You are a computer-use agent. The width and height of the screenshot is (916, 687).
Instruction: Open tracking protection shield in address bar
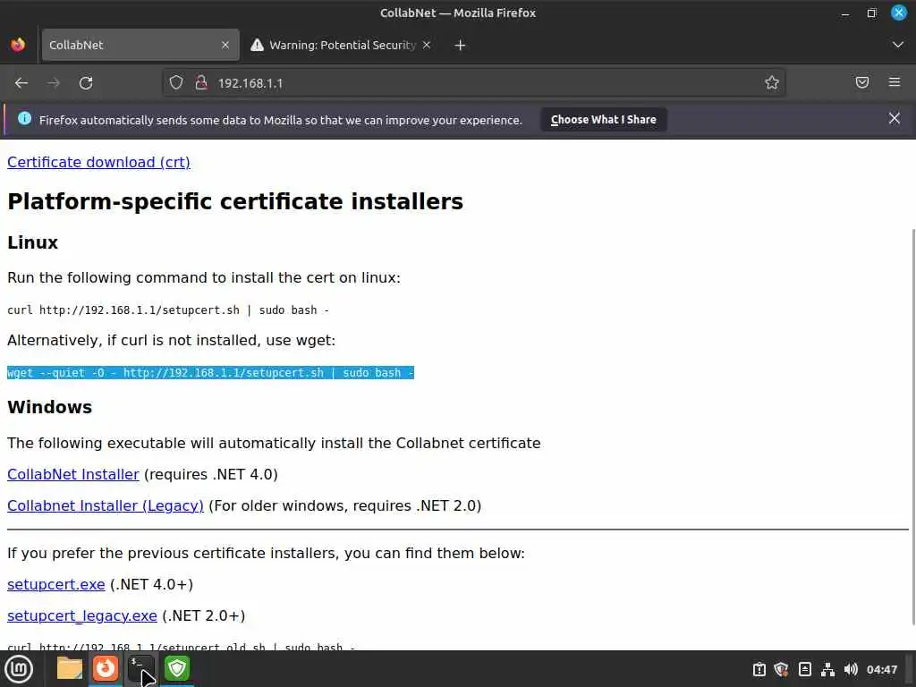(x=176, y=82)
